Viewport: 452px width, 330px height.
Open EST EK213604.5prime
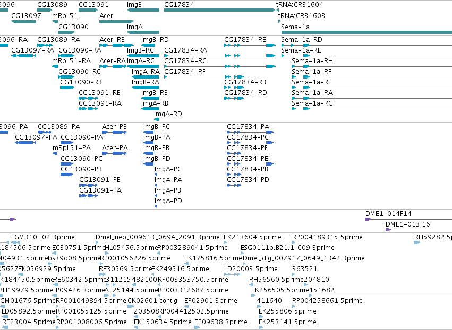[x=252, y=237]
